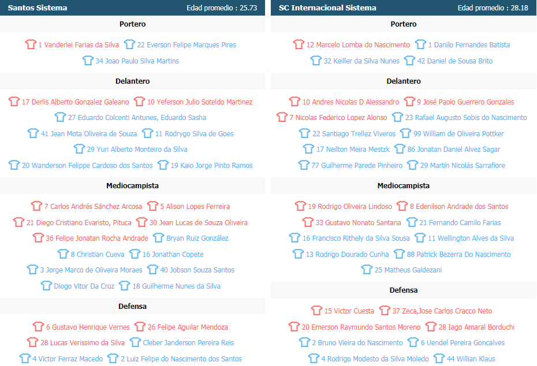Click shirt icon beside Santiago Trellez Viveros
Image resolution: width=537 pixels, height=366 pixels.
coord(304,133)
